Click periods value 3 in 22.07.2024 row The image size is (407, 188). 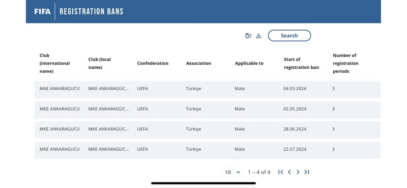point(333,149)
